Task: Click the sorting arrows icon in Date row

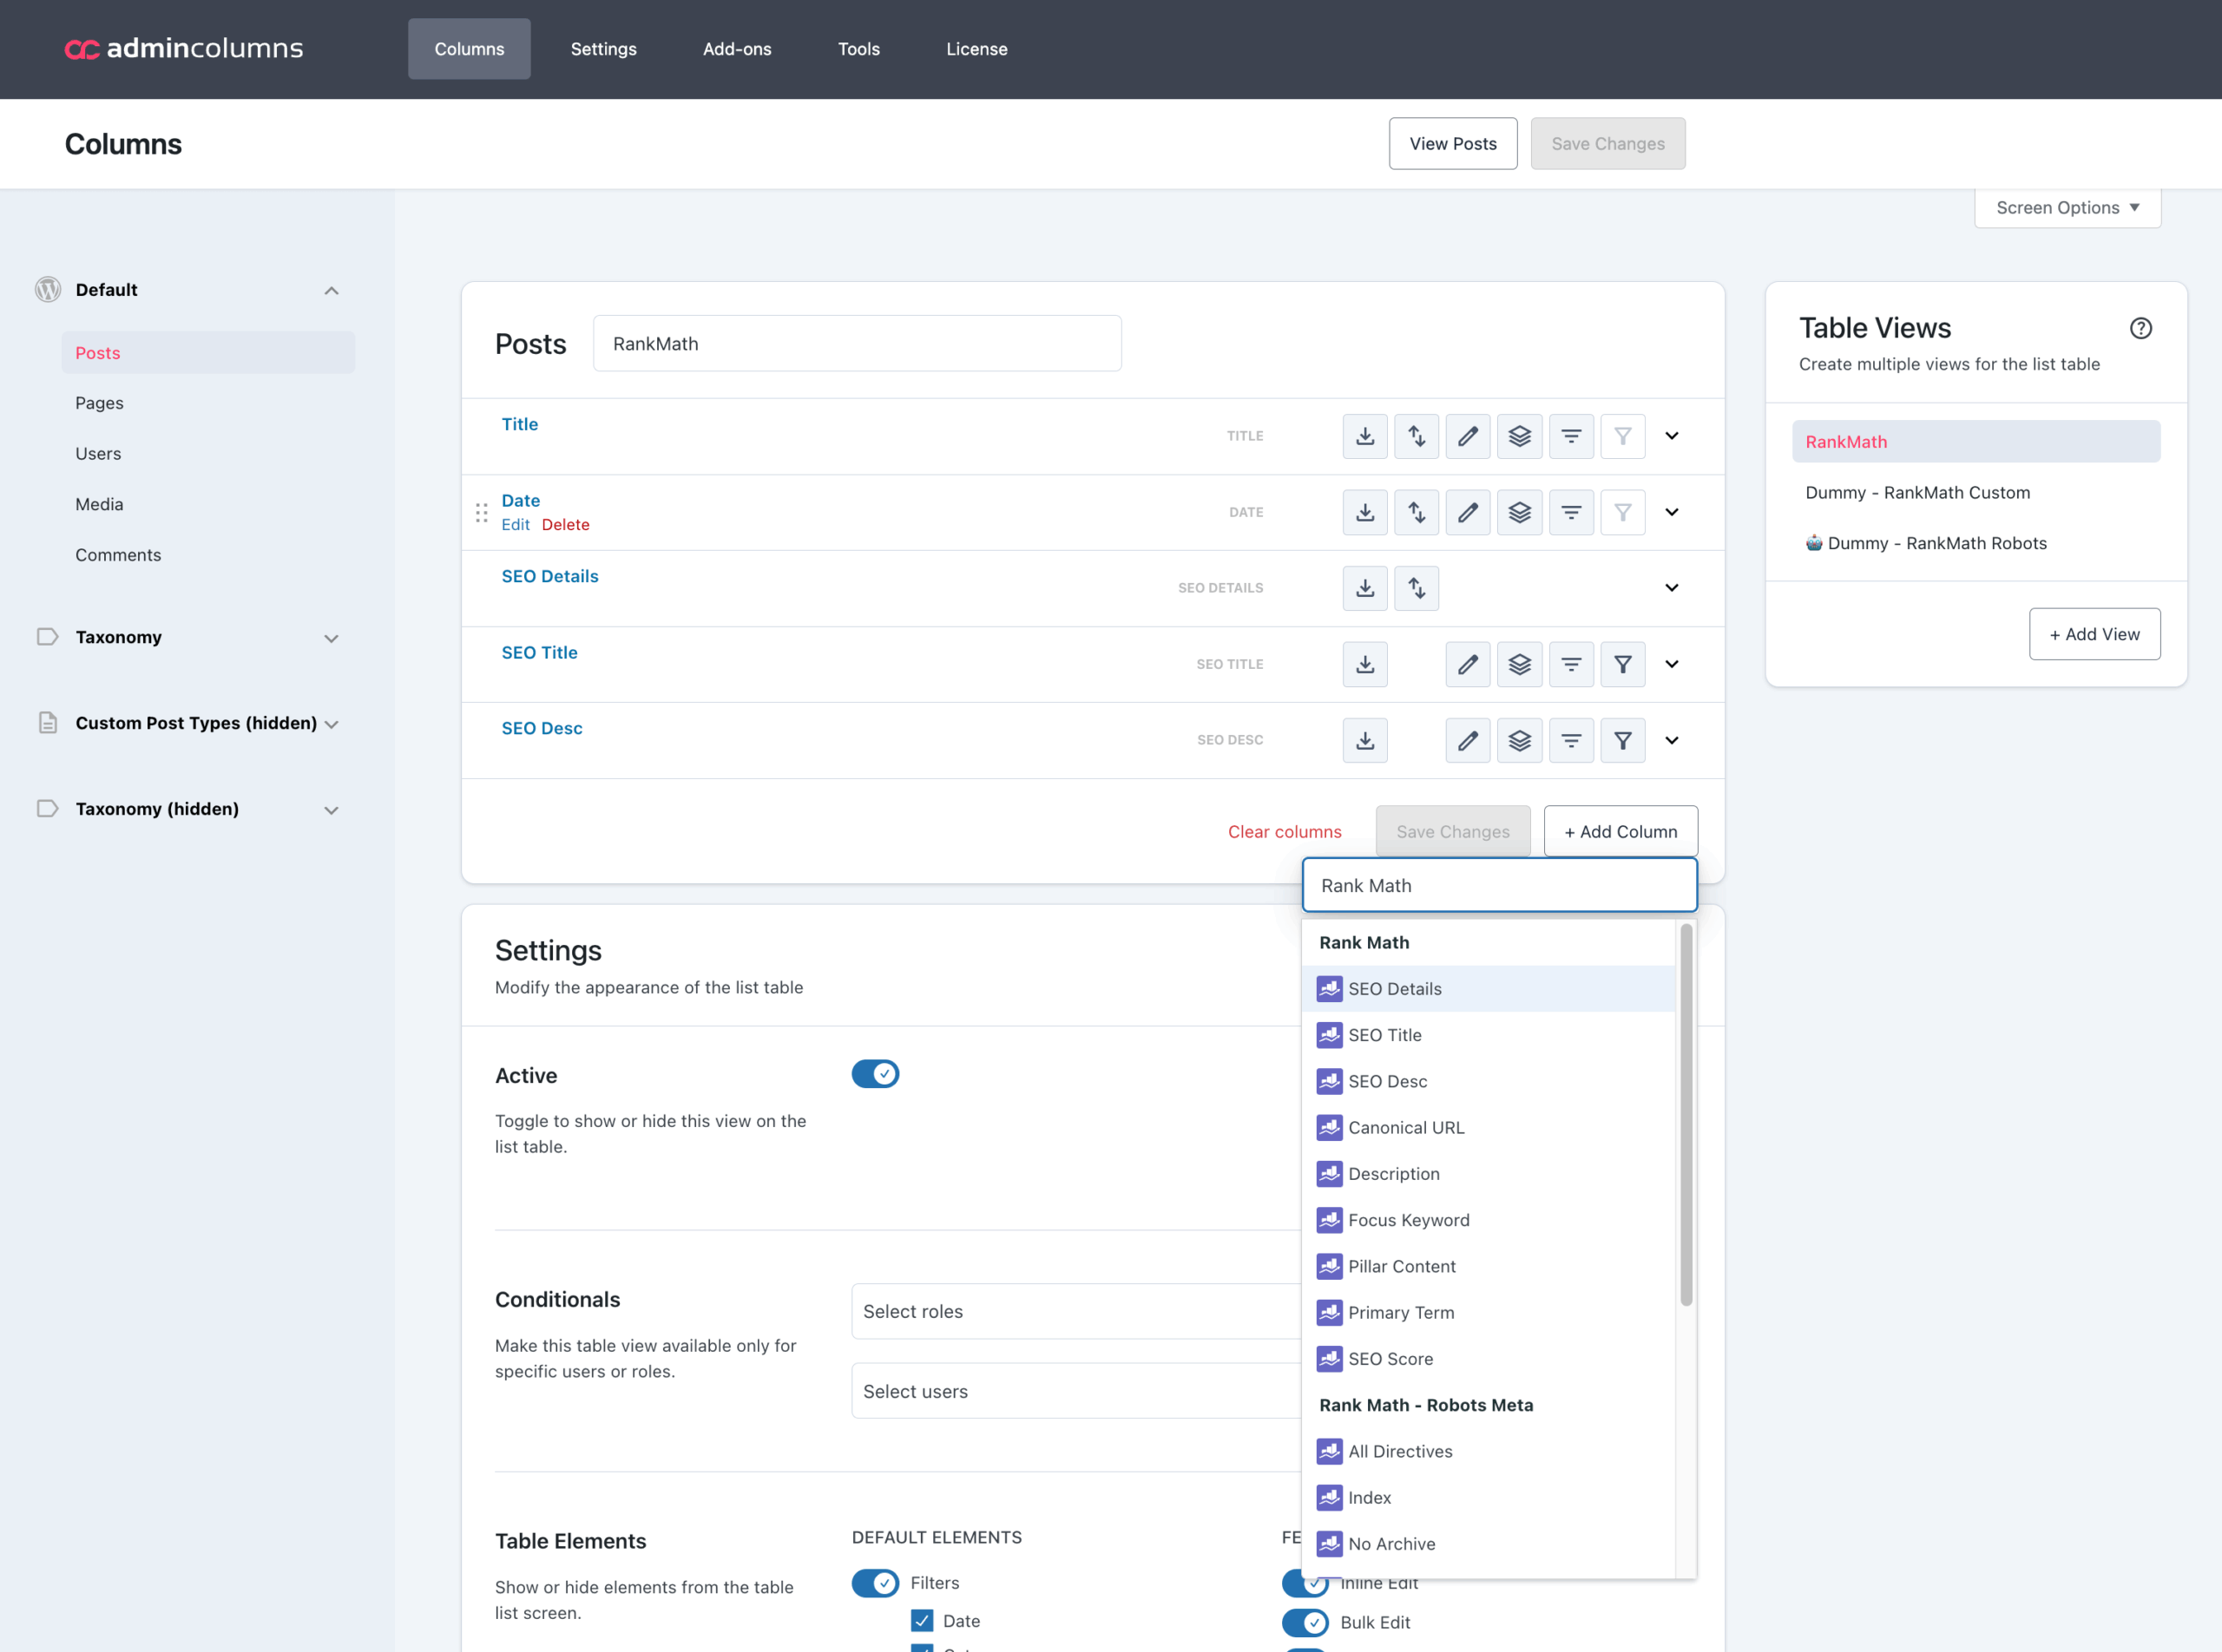Action: (x=1417, y=512)
